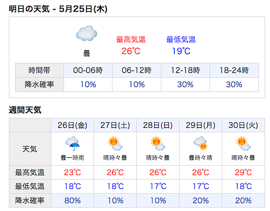
Task: Click the sun-and-cloud icon for 30日(火)
Action: [243, 143]
